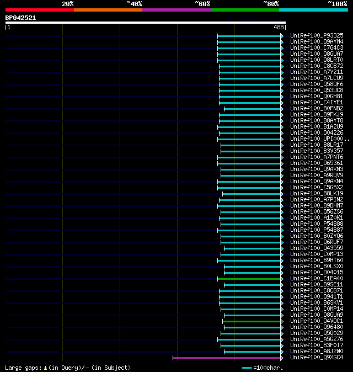353x372 pixels.
Task: Select hit label UniRef100_B8LR17
Action: [317, 145]
